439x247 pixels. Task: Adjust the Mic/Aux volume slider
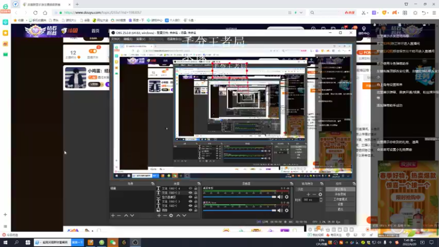click(x=240, y=210)
